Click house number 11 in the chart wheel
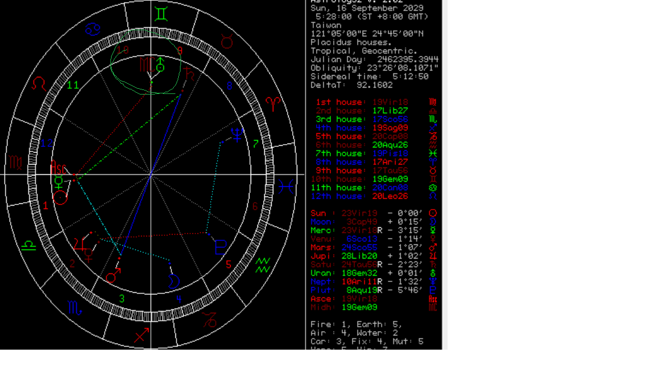656x369 pixels. coord(73,85)
